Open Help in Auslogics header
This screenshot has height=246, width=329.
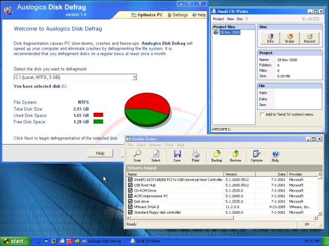(x=199, y=15)
